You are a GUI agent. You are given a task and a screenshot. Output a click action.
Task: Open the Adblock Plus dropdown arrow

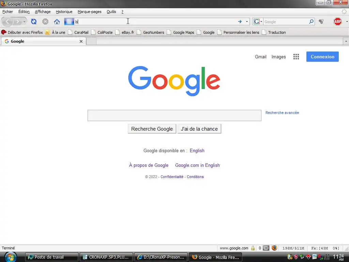point(347,21)
